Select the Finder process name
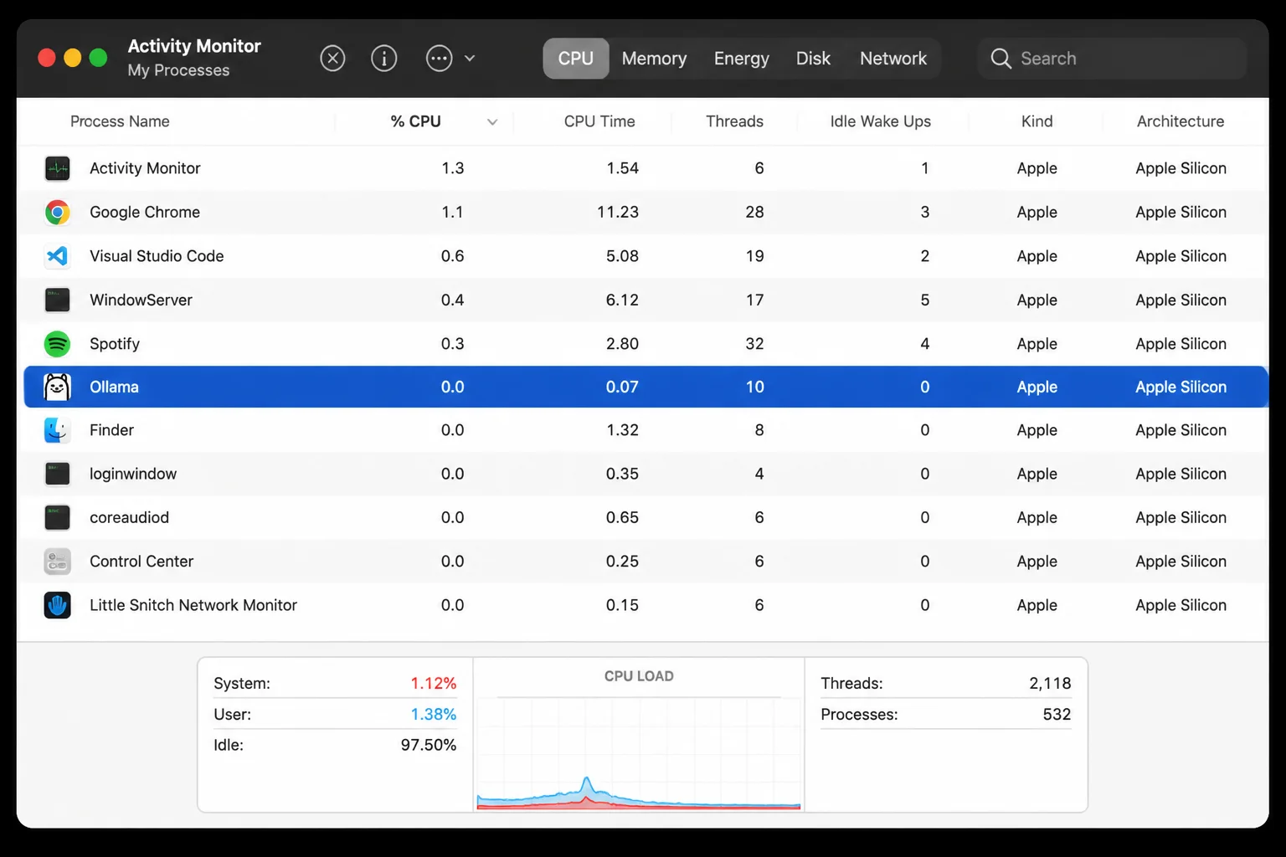 tap(111, 430)
